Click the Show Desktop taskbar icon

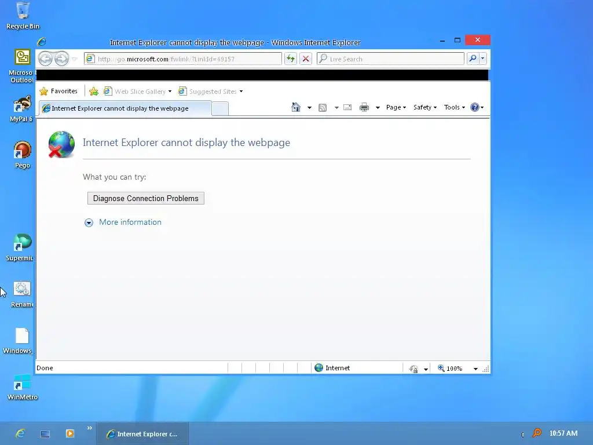(x=45, y=434)
